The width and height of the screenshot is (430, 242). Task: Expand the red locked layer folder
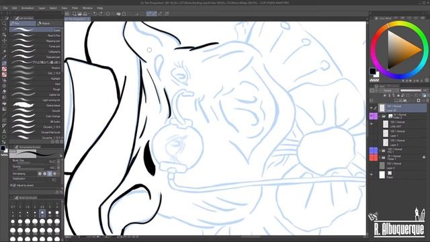pos(380,157)
